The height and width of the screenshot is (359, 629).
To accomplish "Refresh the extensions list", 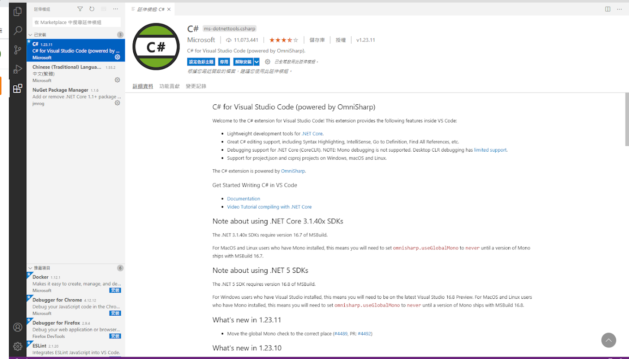I will 92,9.
